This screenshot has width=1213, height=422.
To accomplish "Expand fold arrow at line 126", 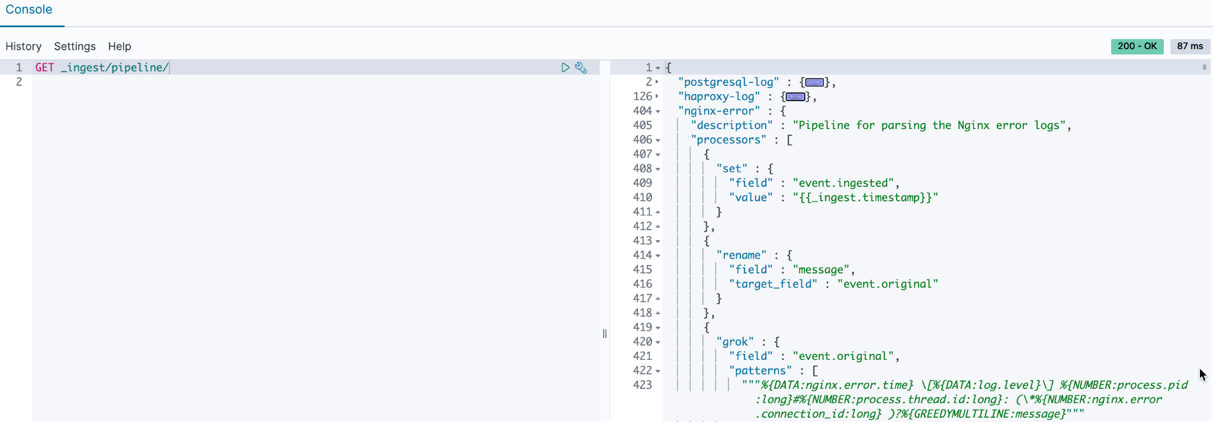I will [657, 96].
